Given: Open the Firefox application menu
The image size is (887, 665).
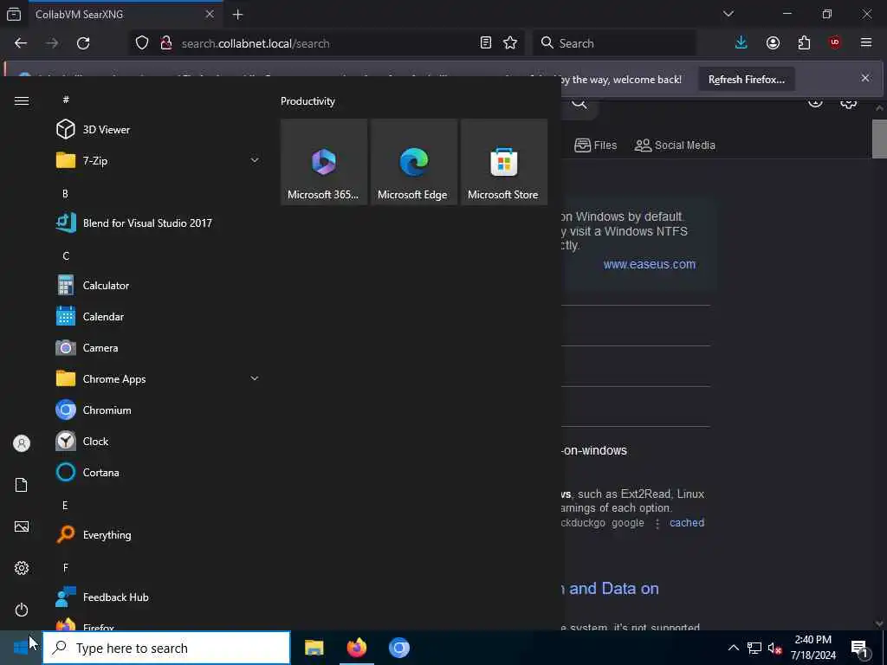Looking at the screenshot, I should [866, 43].
